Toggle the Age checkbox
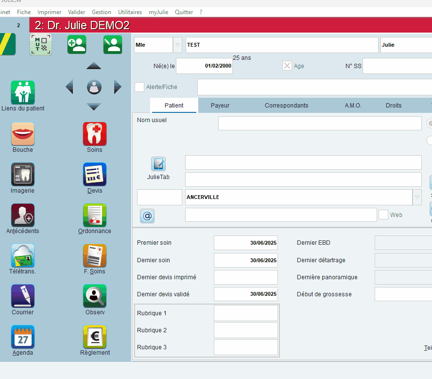The image size is (432, 379). pos(287,66)
